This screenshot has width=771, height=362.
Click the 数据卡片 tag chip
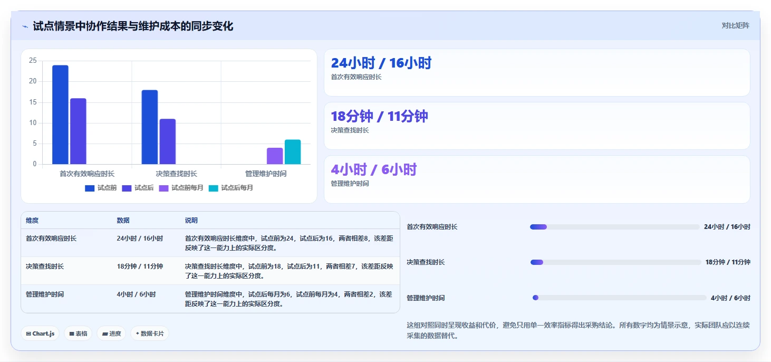click(150, 334)
